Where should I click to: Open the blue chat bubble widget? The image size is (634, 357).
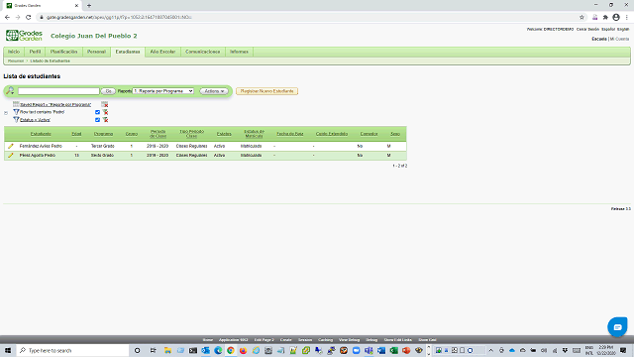617,327
